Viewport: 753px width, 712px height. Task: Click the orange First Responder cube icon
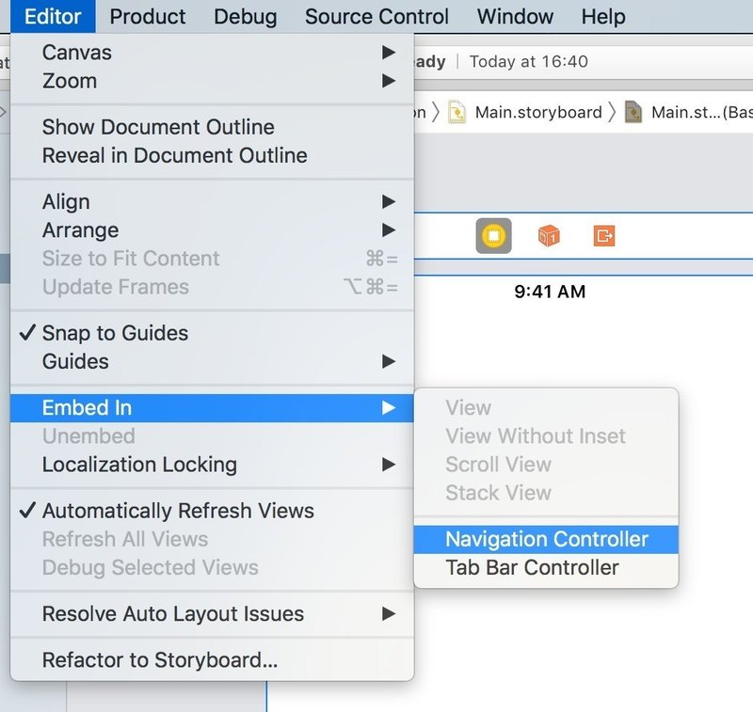(x=549, y=235)
